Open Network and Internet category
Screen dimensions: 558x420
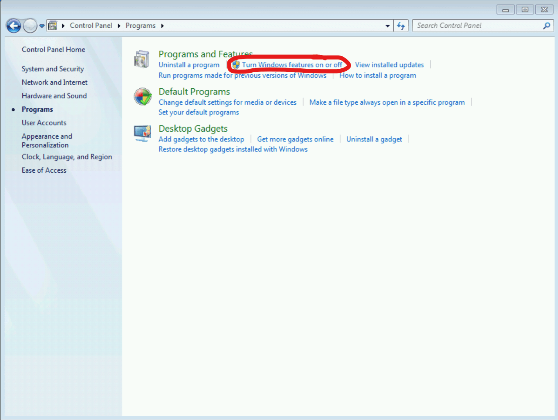point(55,82)
